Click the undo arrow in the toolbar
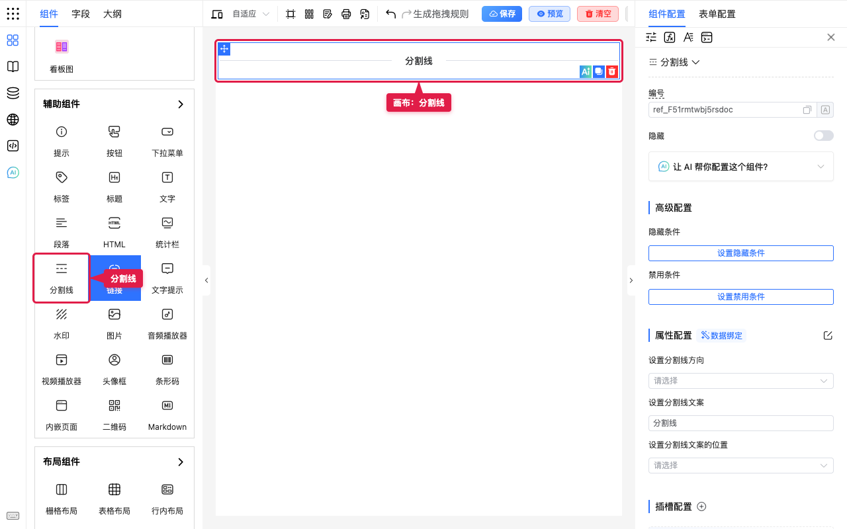This screenshot has width=847, height=529. [390, 14]
